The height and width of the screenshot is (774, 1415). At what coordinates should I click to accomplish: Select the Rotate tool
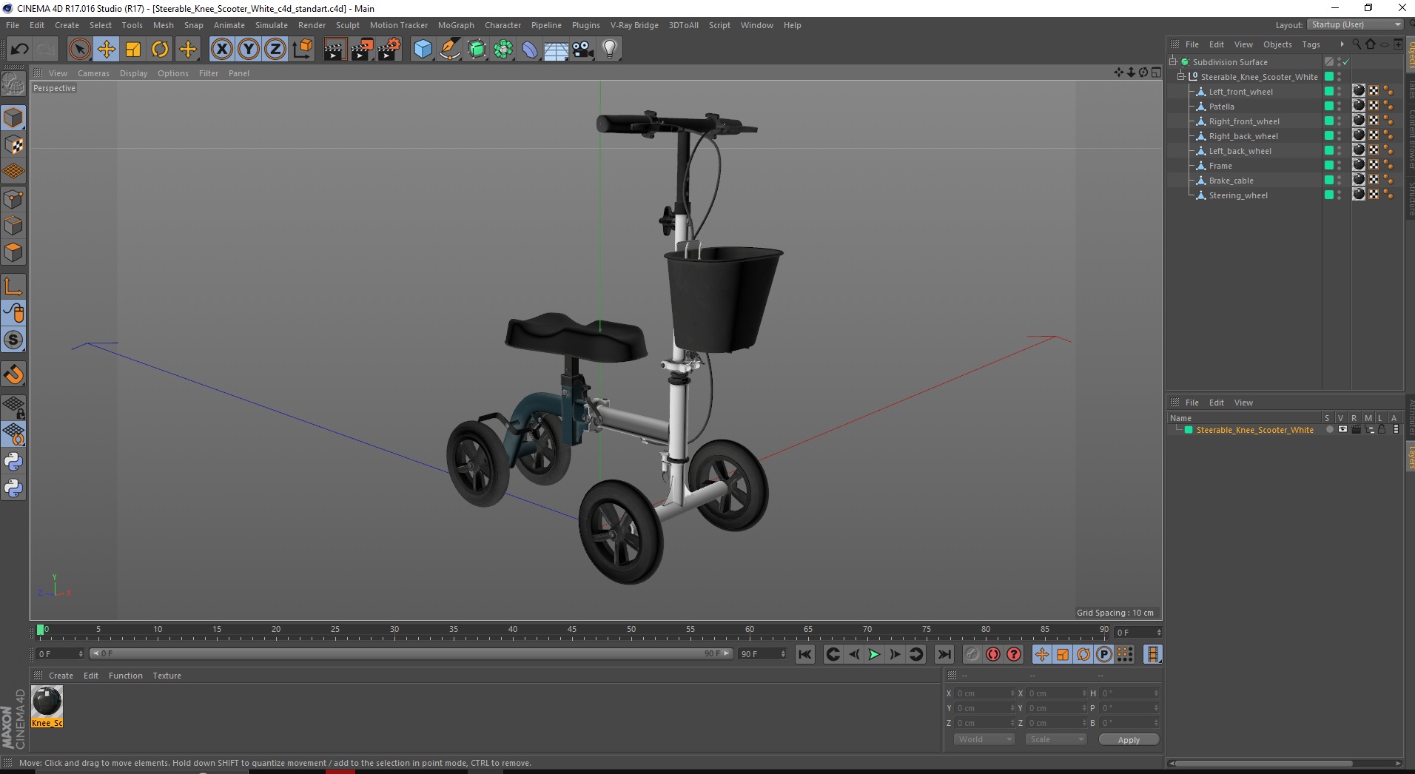160,50
